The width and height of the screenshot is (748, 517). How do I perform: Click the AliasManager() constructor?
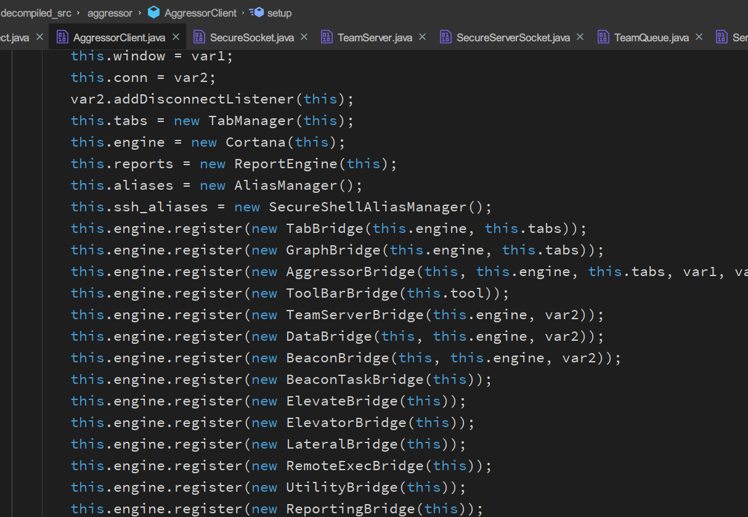point(295,185)
